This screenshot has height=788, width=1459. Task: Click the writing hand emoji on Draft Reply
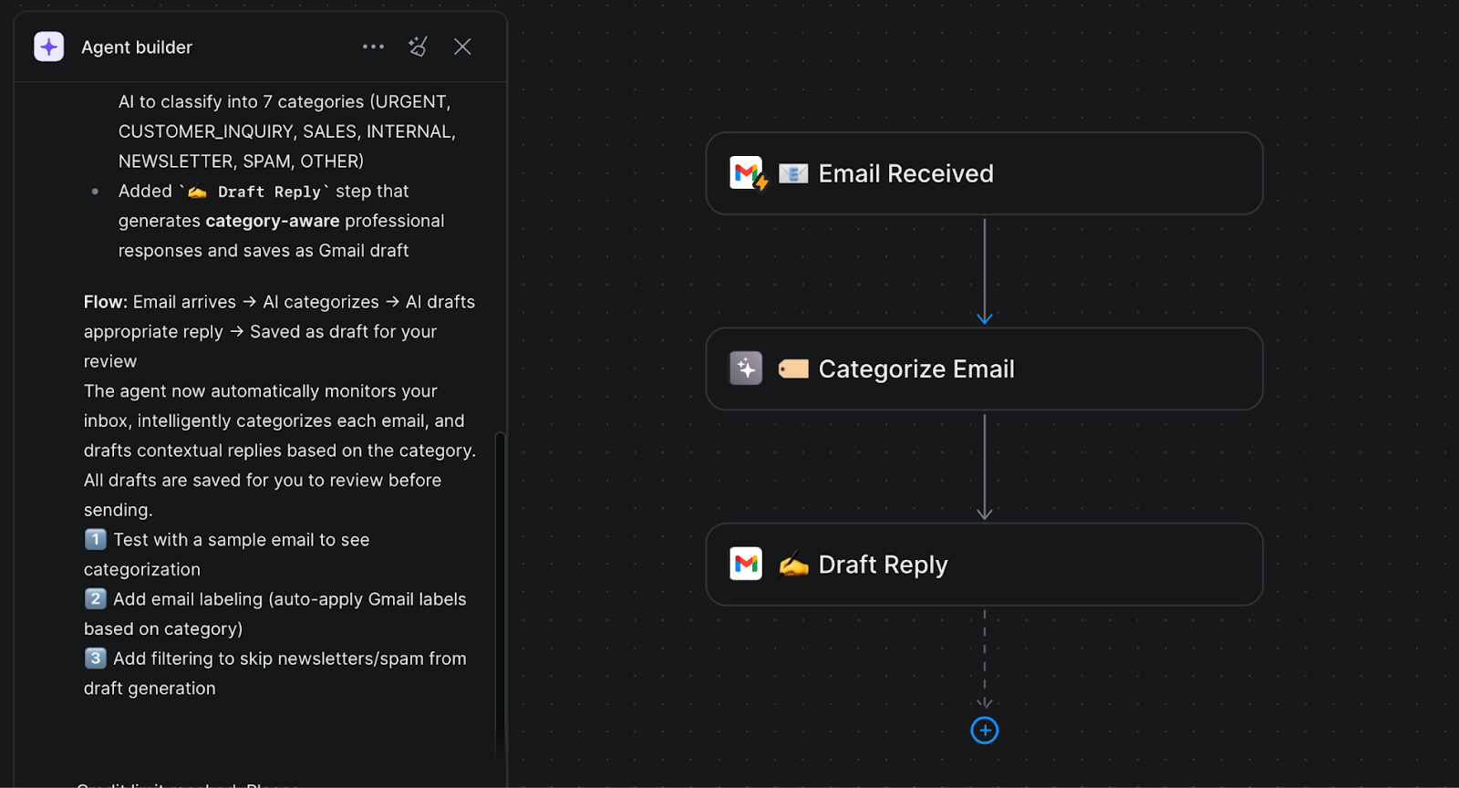click(x=793, y=565)
